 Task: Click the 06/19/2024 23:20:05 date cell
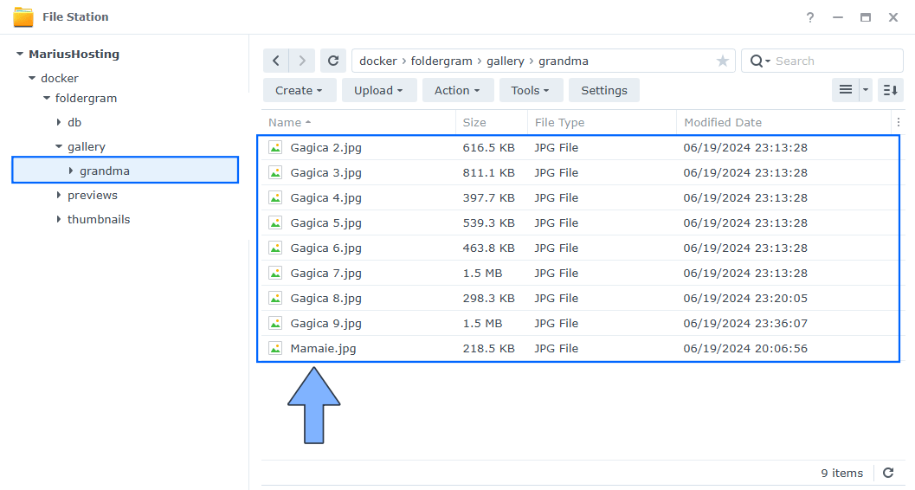tap(745, 298)
